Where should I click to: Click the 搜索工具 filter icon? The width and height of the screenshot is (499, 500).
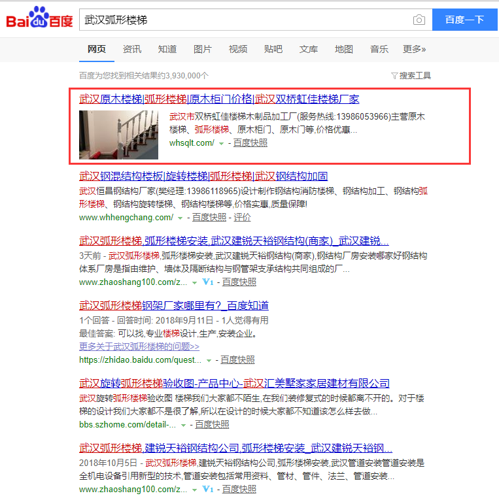[394, 76]
